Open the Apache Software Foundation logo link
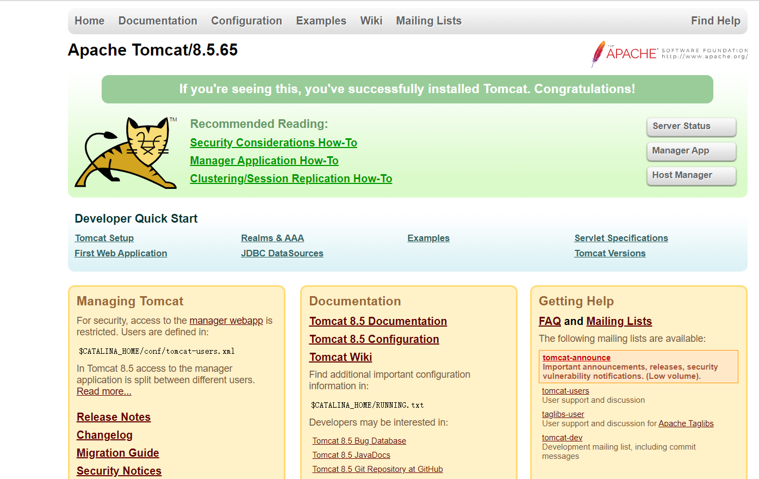 pos(669,54)
